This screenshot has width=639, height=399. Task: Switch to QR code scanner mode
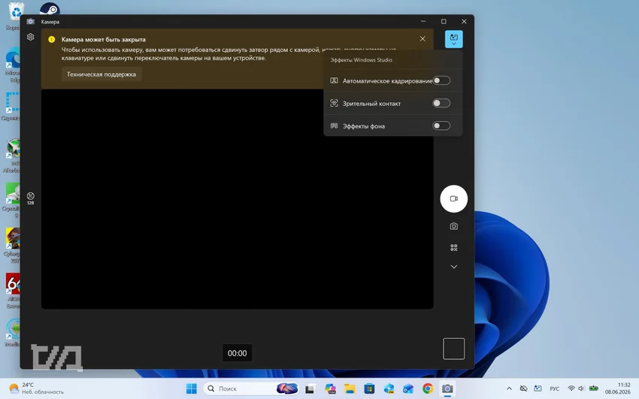pos(453,247)
